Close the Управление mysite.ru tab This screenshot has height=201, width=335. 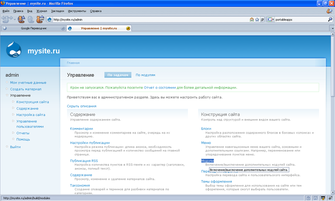click(x=128, y=28)
